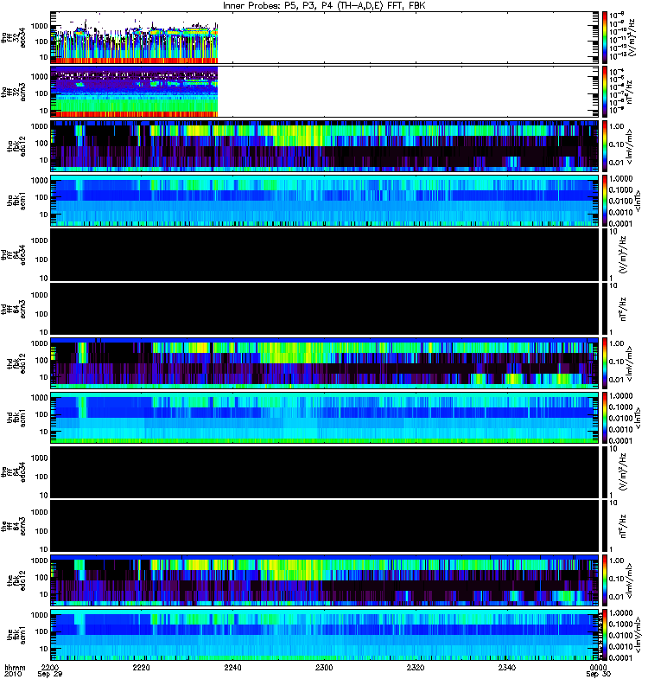Click the (V/m)²/Hz unit label of tha edc34
Screen dimensions: 648x692
tap(632, 37)
